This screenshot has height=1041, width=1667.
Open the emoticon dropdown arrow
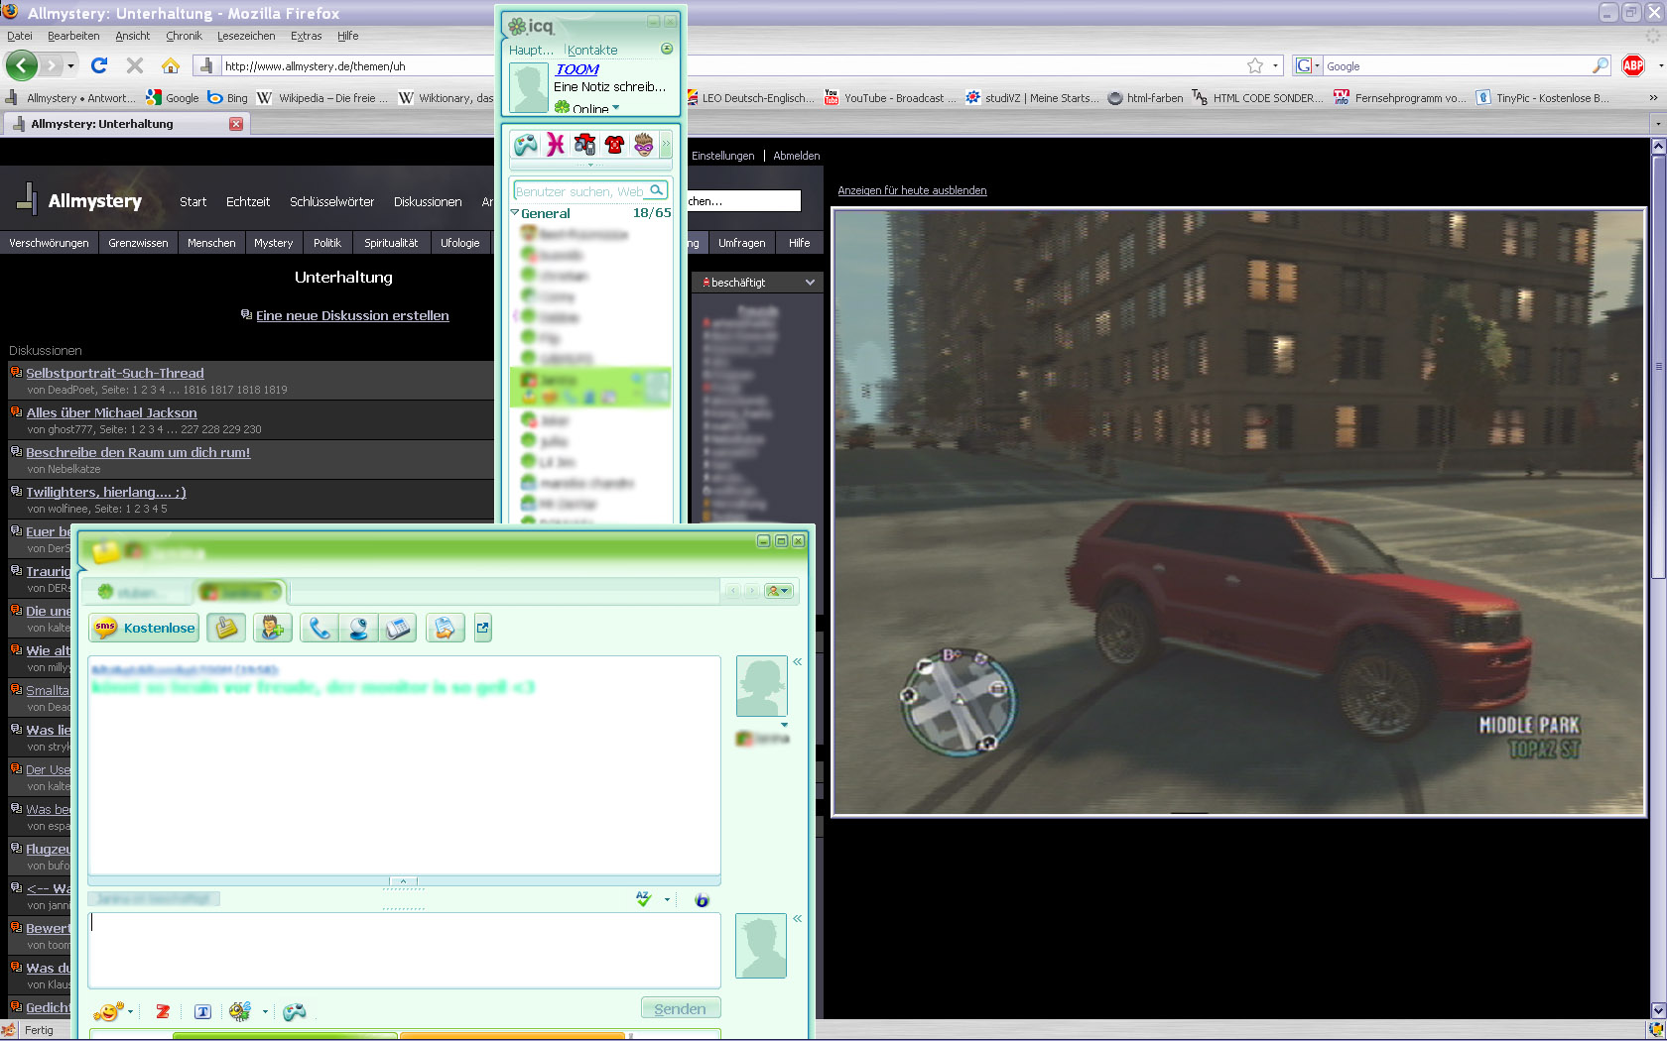(130, 1012)
